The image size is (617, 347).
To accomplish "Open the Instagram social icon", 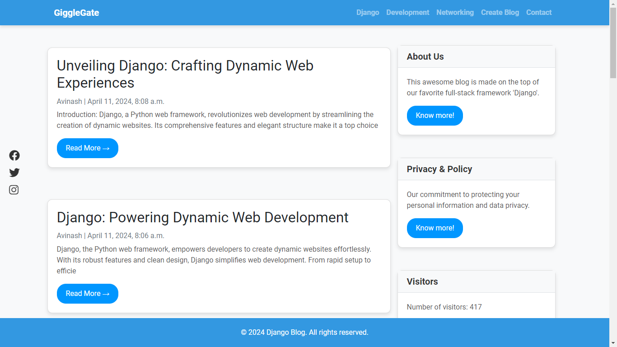I will [14, 190].
